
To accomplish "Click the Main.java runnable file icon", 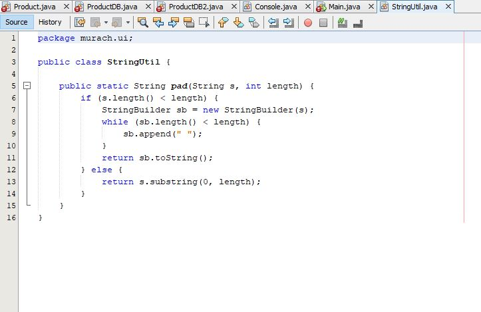I will click(x=321, y=7).
